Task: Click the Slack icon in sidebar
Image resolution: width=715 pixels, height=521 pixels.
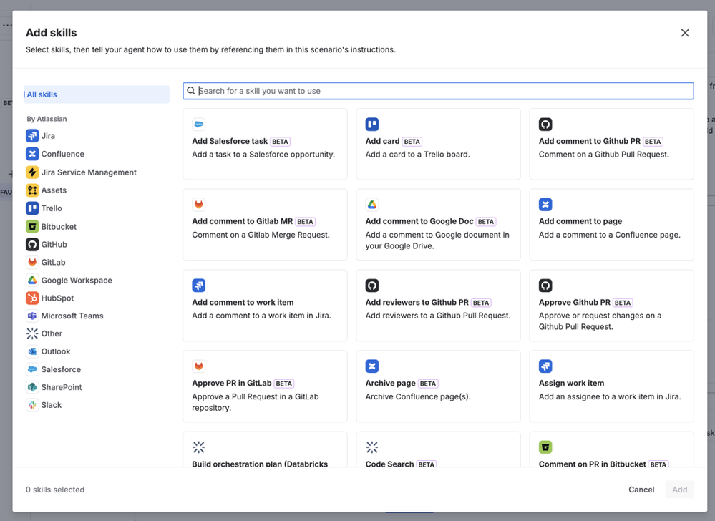Action: tap(32, 405)
